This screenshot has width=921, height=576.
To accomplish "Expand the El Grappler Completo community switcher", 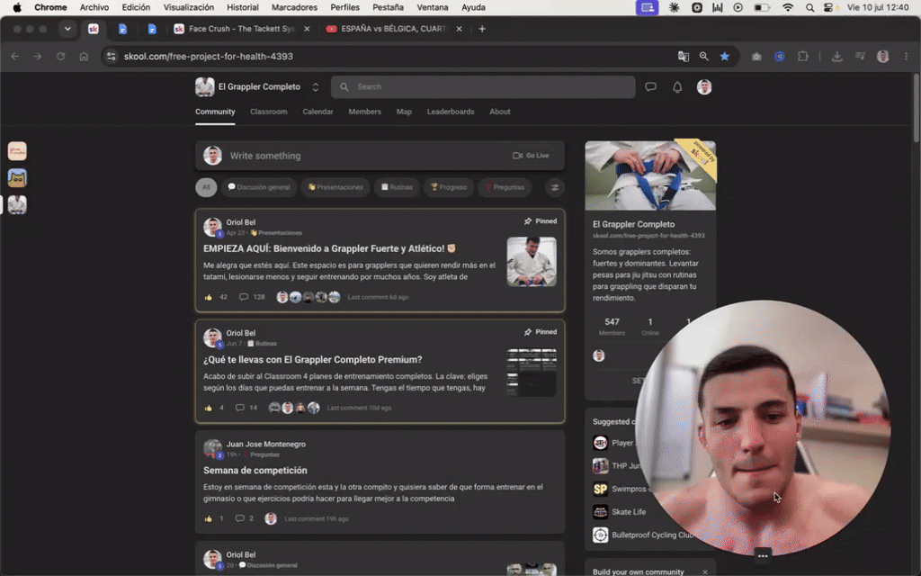I will point(316,87).
